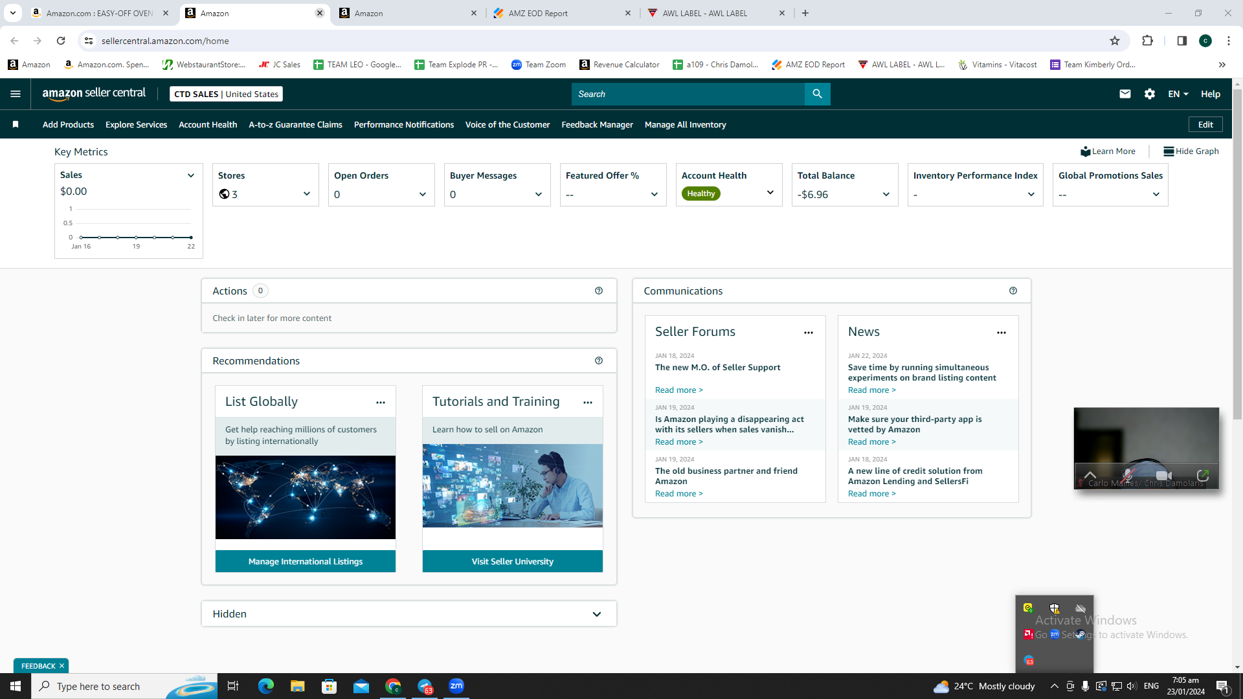Image resolution: width=1243 pixels, height=699 pixels.
Task: Open the messages envelope icon
Action: coord(1125,94)
